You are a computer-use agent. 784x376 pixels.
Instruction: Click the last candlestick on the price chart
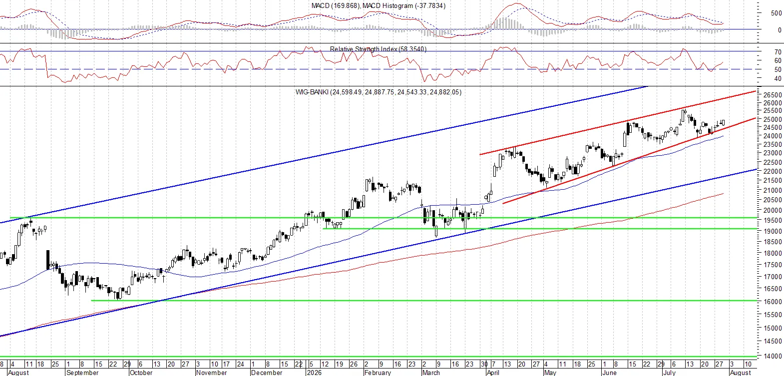click(723, 123)
